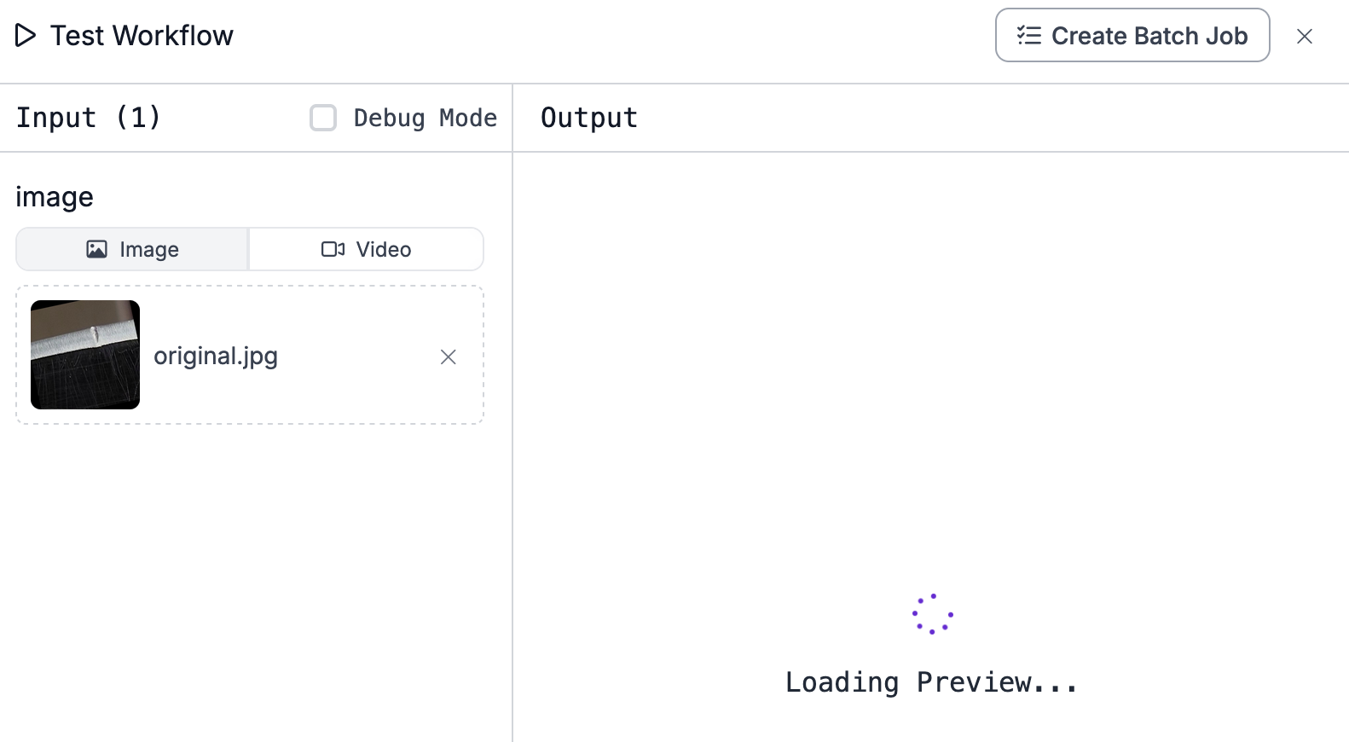Click the play triangle icon beside Test Workflow
Viewport: 1349px width, 742px height.
(26, 36)
